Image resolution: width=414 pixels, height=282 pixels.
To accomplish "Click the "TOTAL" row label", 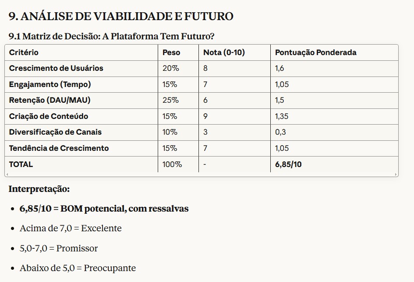I will click(21, 164).
